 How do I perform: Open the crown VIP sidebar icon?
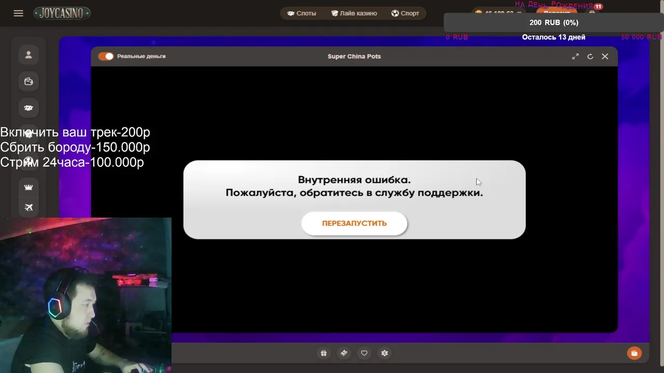(x=29, y=187)
